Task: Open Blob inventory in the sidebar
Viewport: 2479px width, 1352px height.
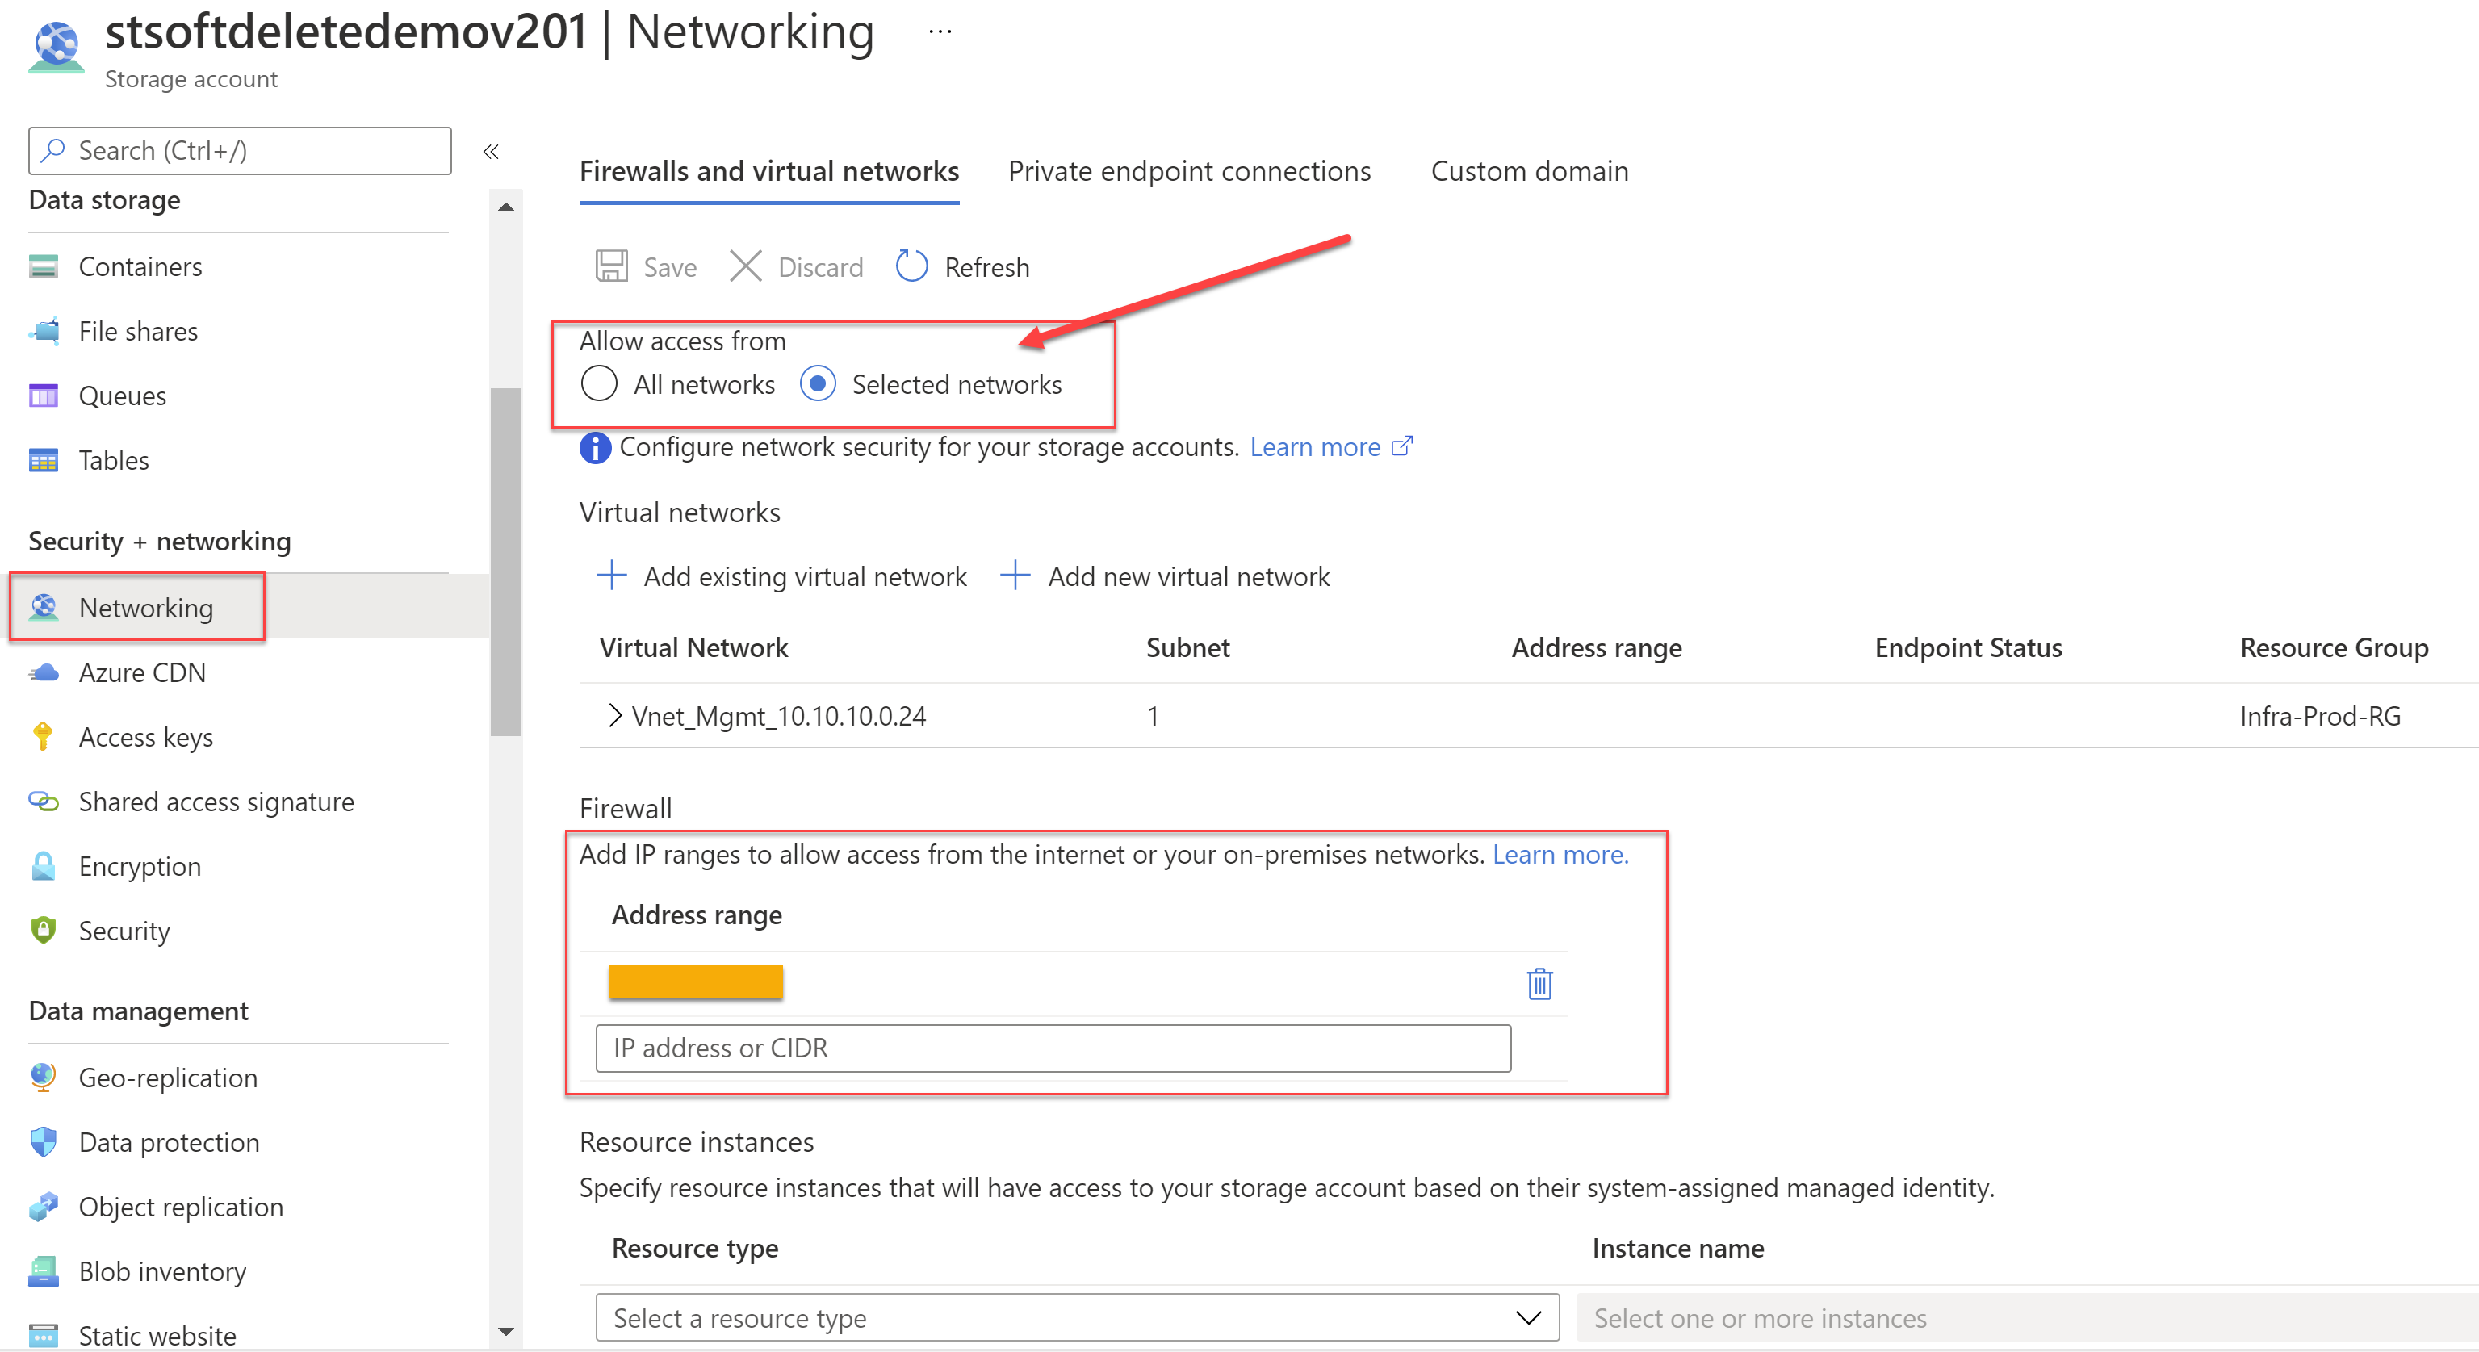Action: (162, 1272)
